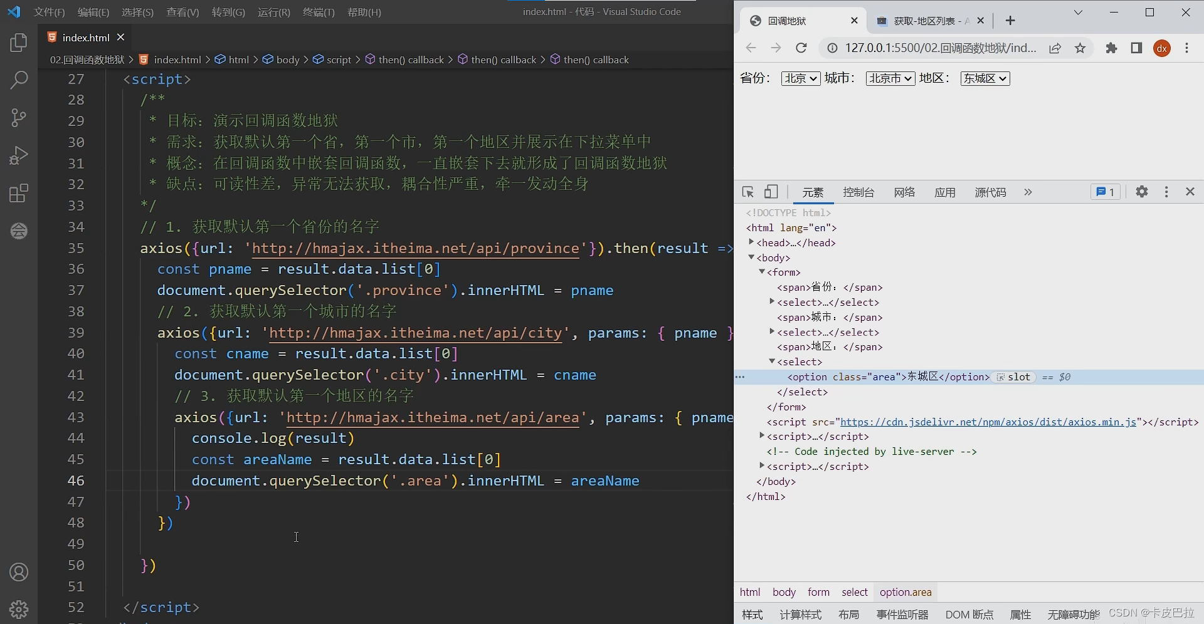Open the 计算样式 styles sub-tab
The height and width of the screenshot is (624, 1204).
tap(800, 615)
